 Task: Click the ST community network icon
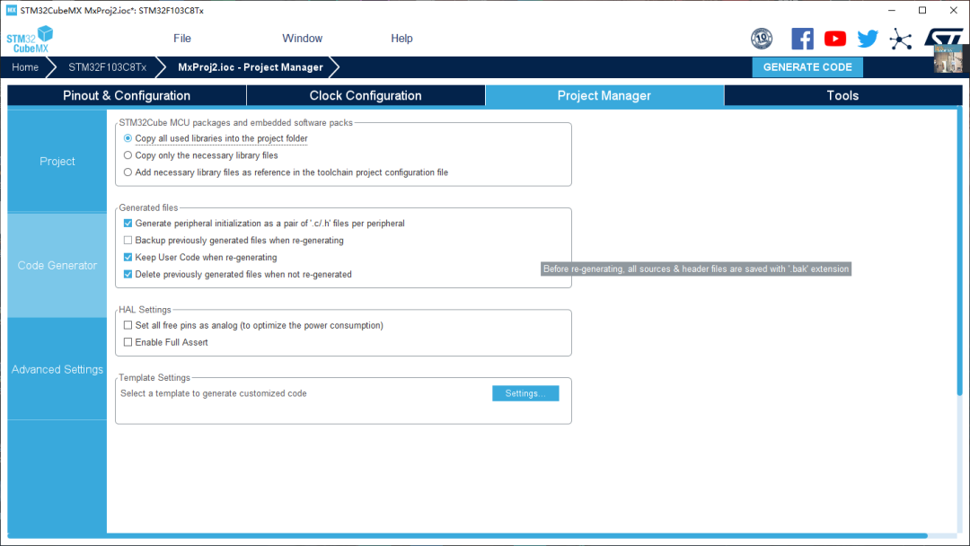tap(901, 39)
